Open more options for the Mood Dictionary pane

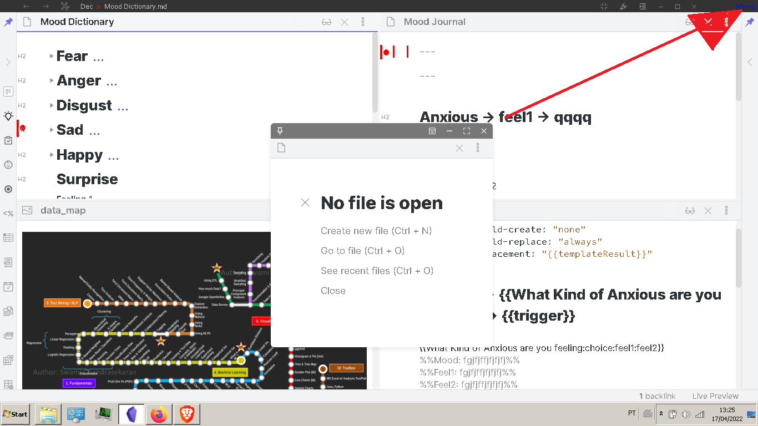(363, 22)
